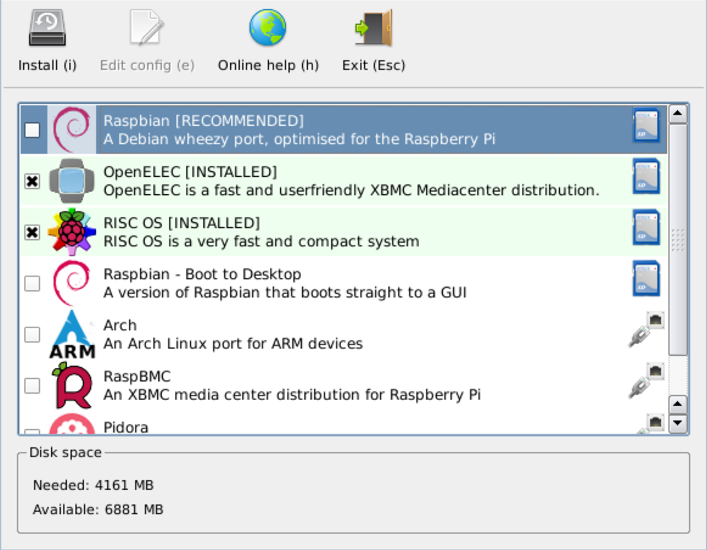
Task: Select the 'Arch' title text
Action: pyautogui.click(x=120, y=325)
